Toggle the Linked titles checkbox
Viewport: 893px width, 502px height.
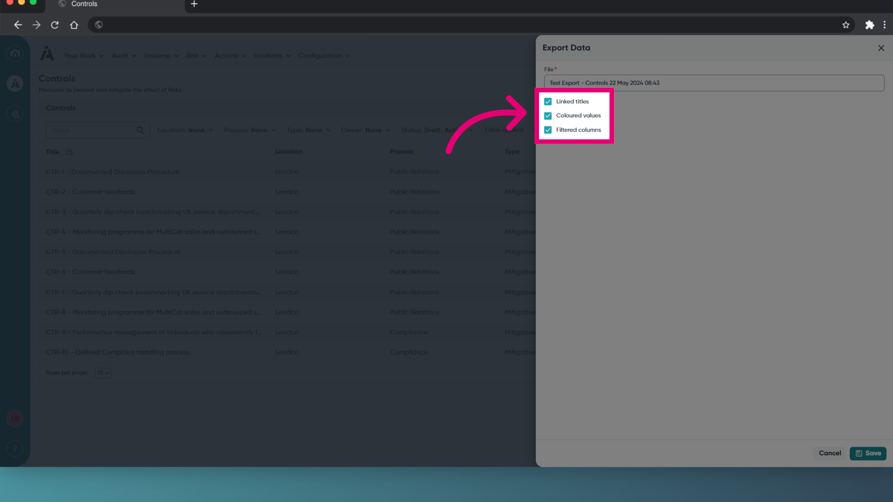coord(548,102)
